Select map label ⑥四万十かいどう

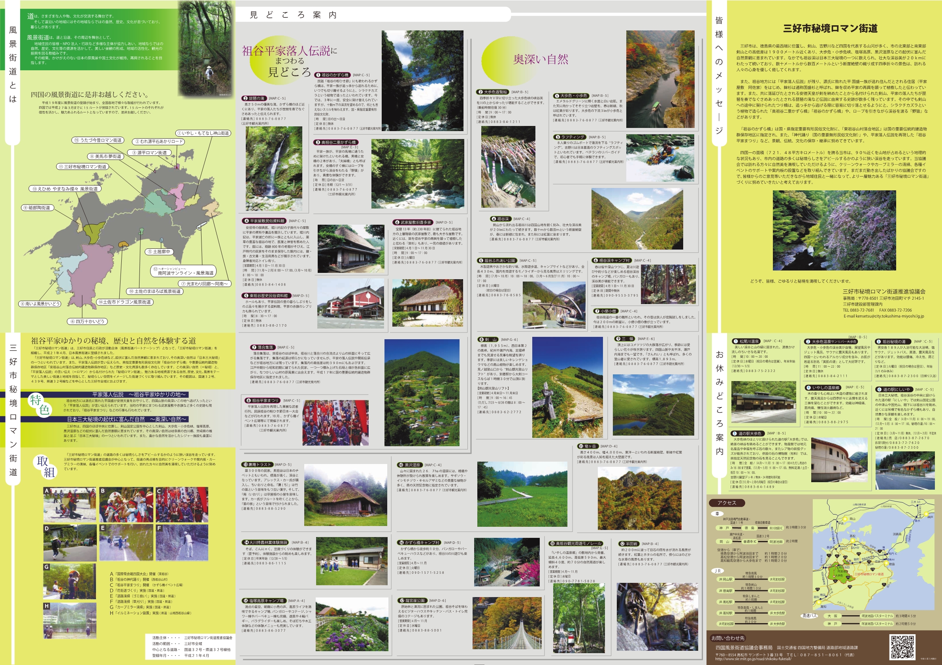coord(88,321)
